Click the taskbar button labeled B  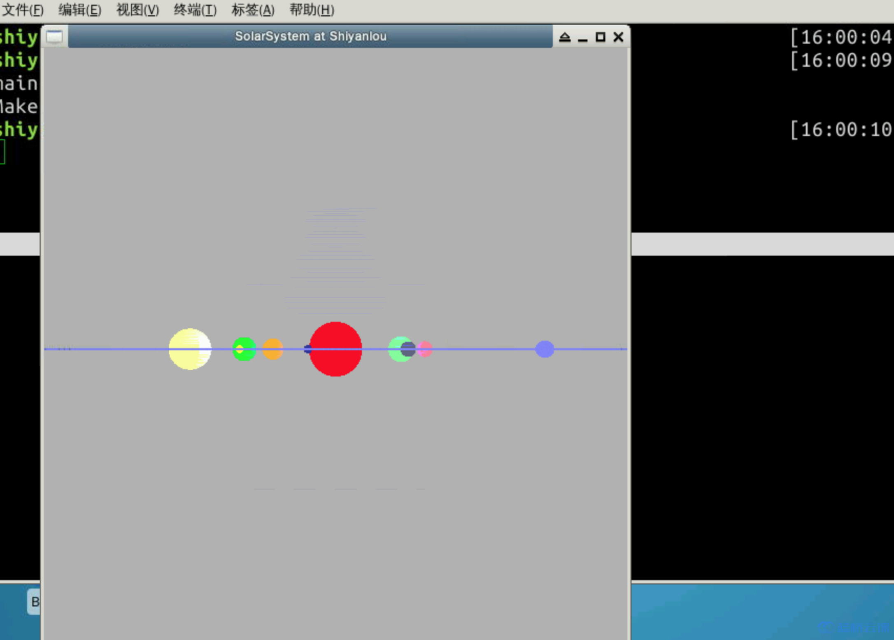[x=35, y=602]
